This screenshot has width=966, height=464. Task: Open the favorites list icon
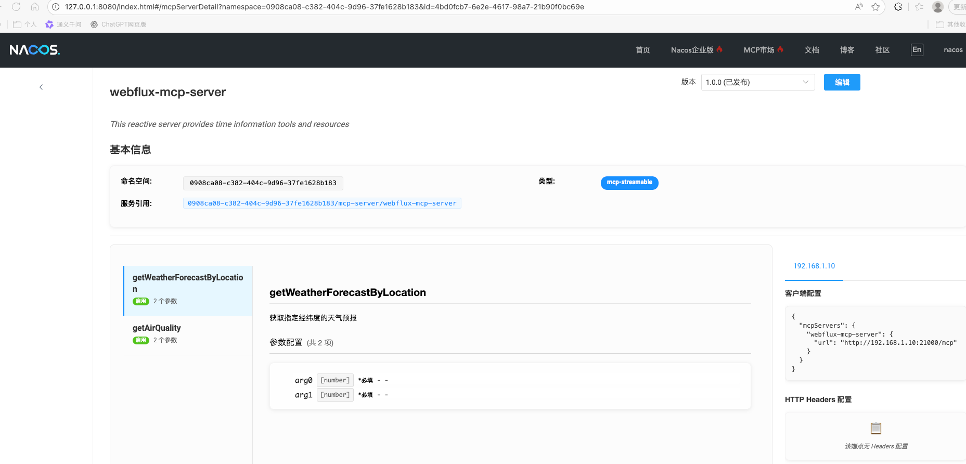[x=919, y=7]
